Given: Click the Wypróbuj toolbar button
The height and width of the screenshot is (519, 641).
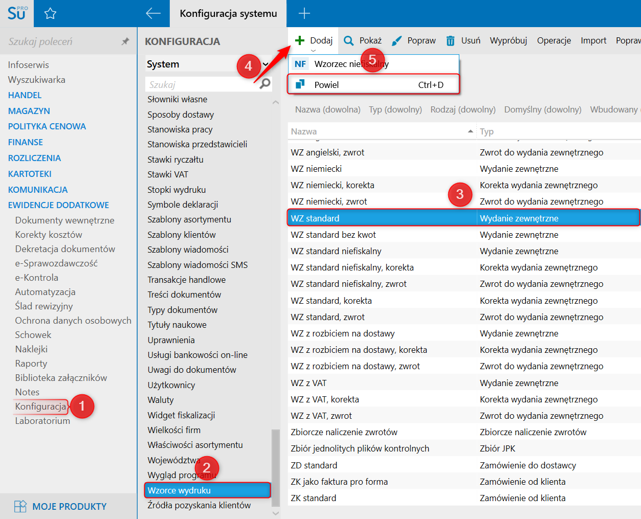Looking at the screenshot, I should 509,40.
